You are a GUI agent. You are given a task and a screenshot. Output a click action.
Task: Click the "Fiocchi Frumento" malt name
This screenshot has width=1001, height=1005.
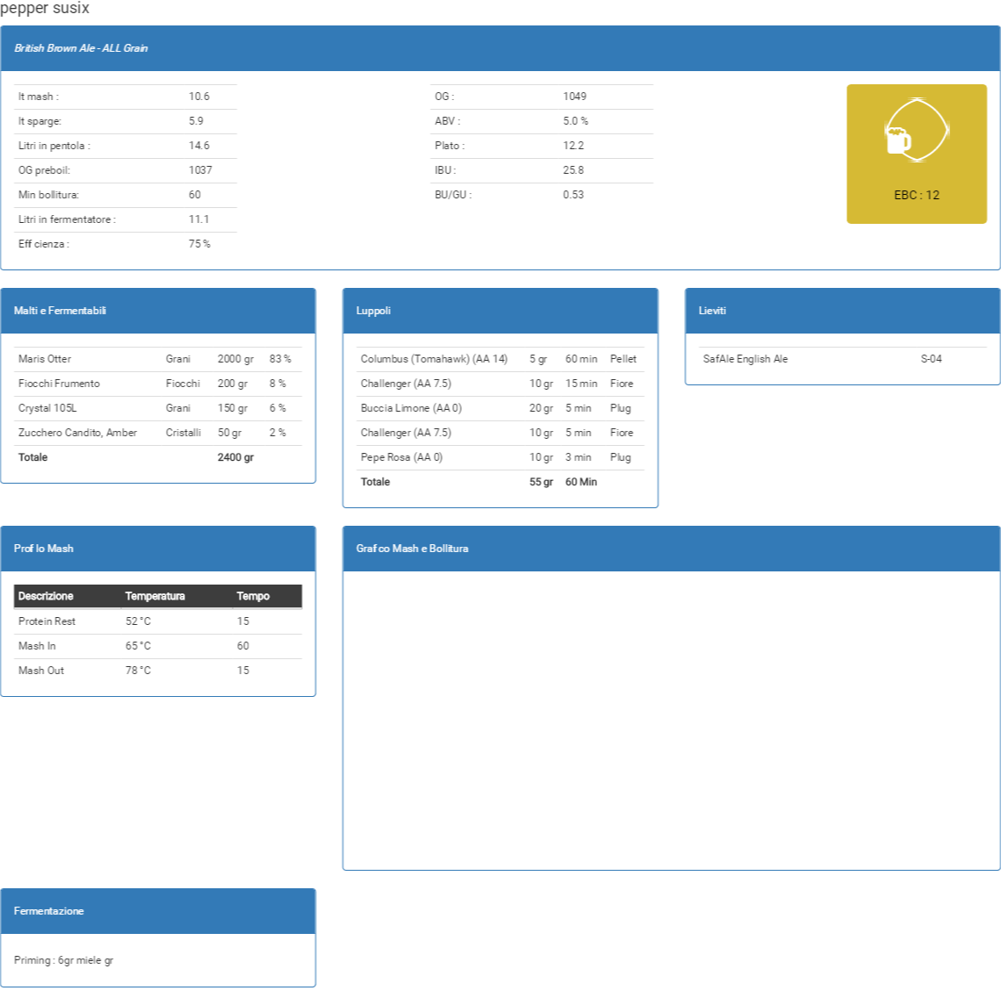tap(59, 384)
